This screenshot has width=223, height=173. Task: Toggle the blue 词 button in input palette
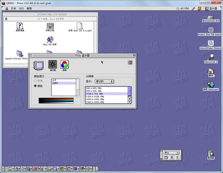(x=172, y=157)
